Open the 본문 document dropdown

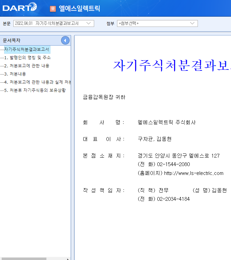click(x=54, y=23)
